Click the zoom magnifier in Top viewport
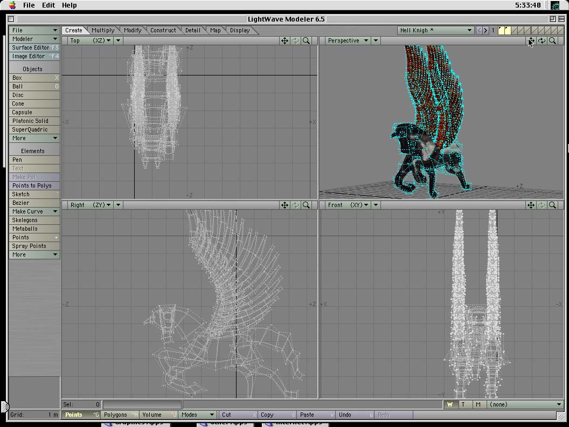This screenshot has height=427, width=569. (x=306, y=40)
